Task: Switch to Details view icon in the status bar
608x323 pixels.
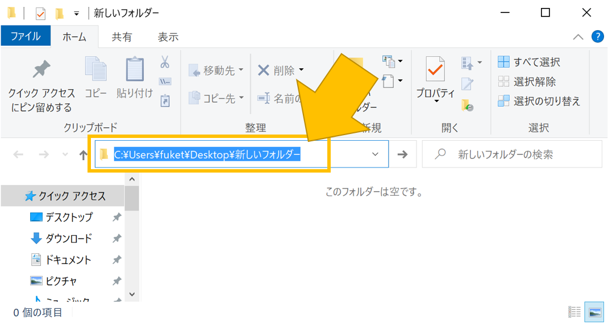Action: (574, 312)
